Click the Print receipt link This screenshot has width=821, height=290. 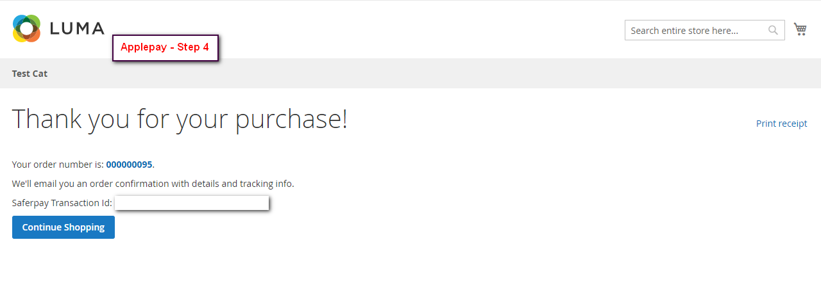coord(781,124)
